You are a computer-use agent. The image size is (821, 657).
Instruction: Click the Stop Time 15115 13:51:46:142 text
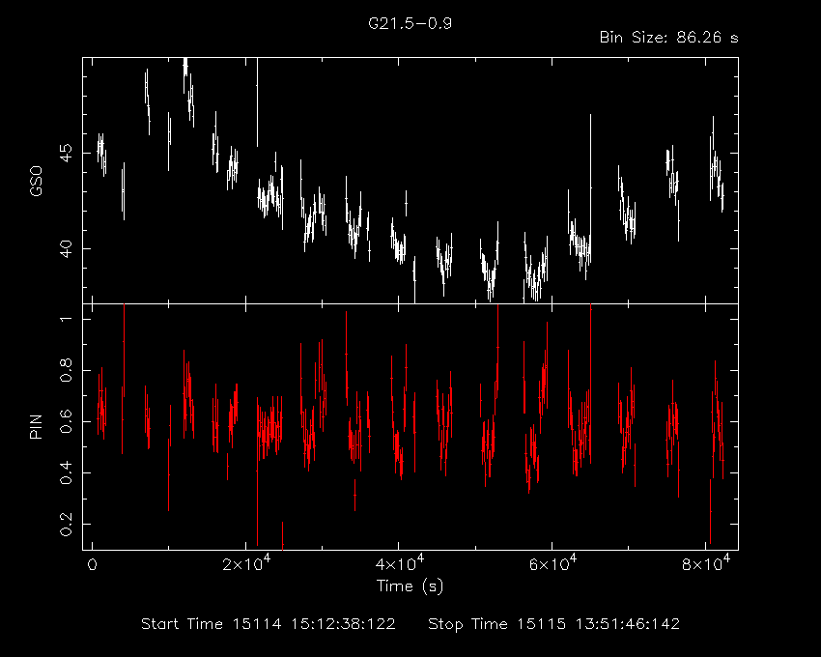pyautogui.click(x=554, y=624)
